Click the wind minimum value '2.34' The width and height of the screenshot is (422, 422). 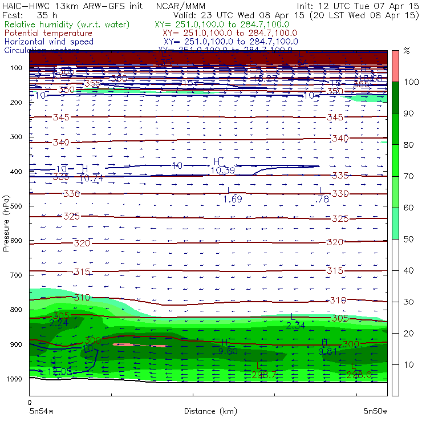point(295,326)
